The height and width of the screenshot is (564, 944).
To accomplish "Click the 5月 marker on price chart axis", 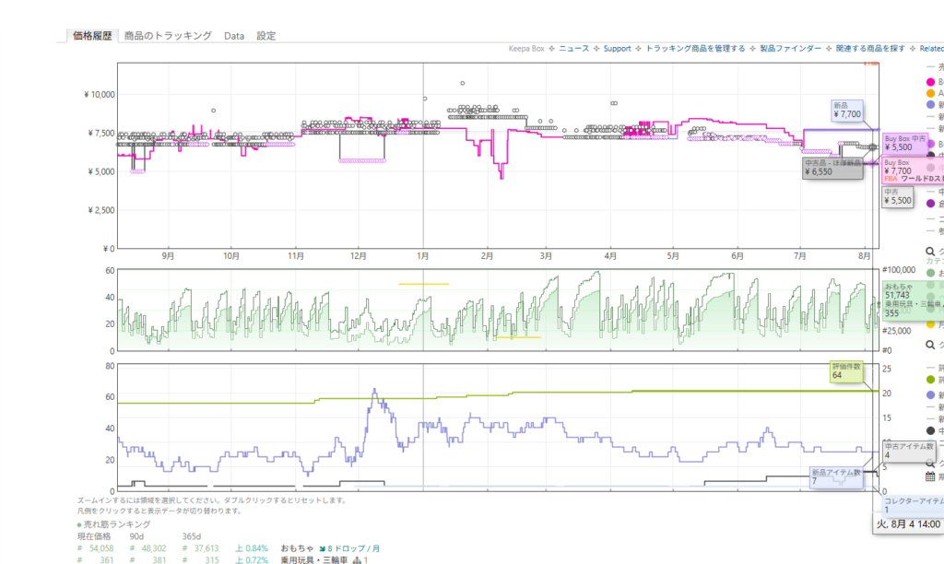I will pos(673,256).
